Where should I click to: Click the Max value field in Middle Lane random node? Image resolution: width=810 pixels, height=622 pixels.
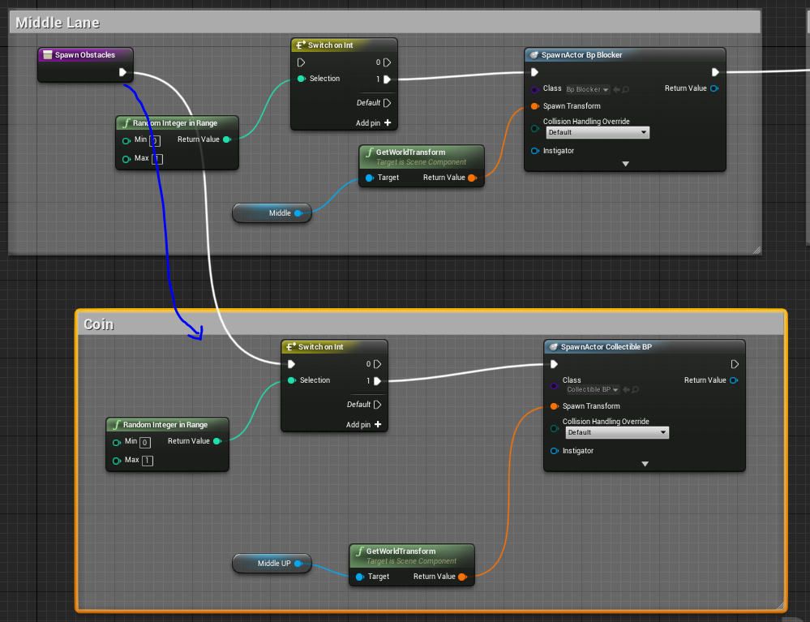(x=157, y=159)
